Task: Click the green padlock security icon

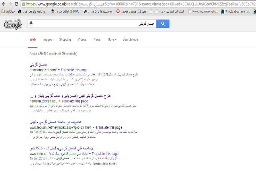Action: click(23, 4)
